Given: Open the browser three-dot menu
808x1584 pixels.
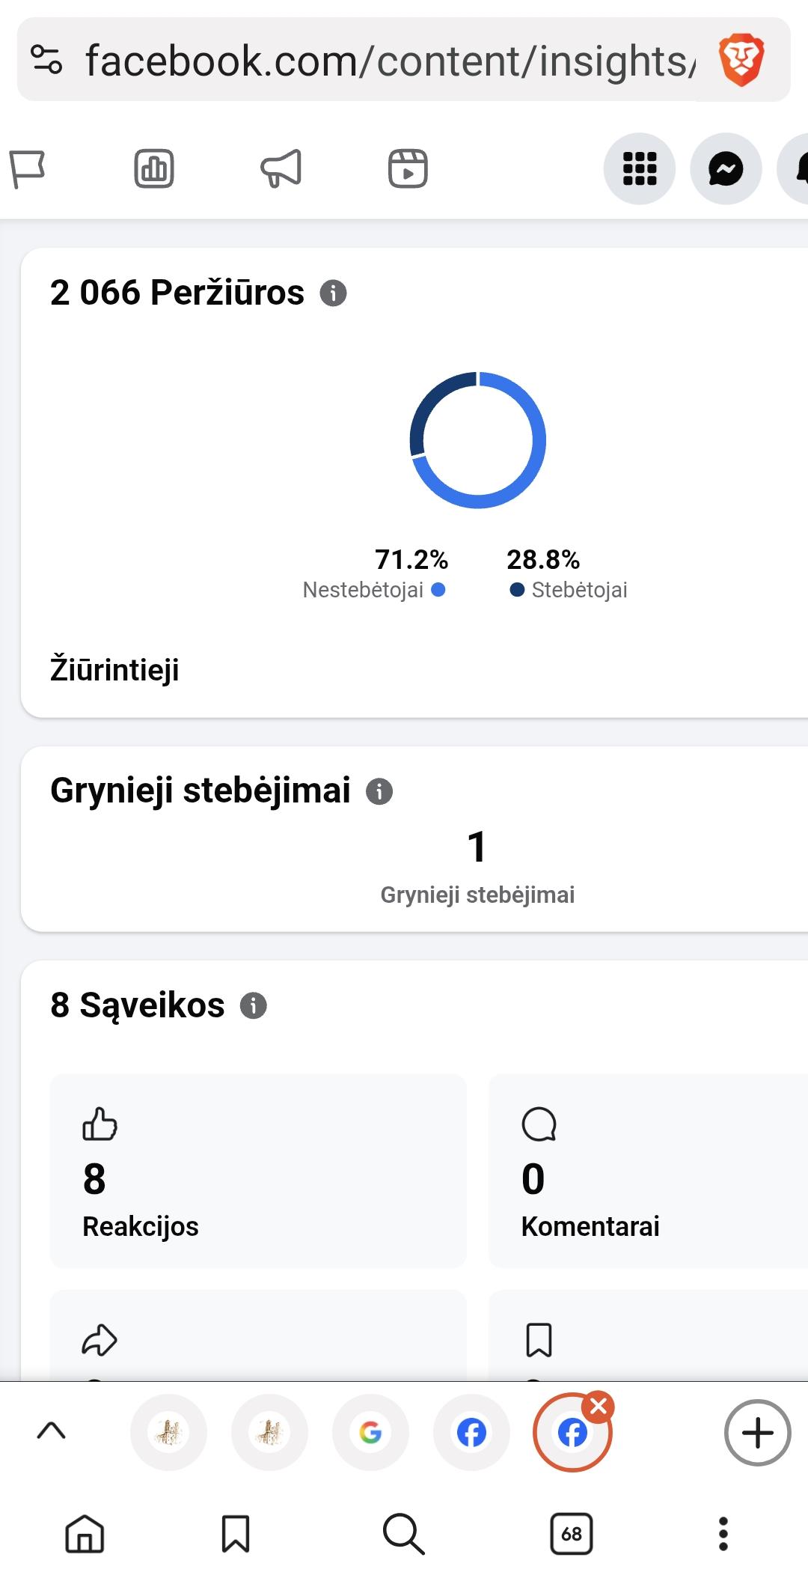Looking at the screenshot, I should point(723,1535).
